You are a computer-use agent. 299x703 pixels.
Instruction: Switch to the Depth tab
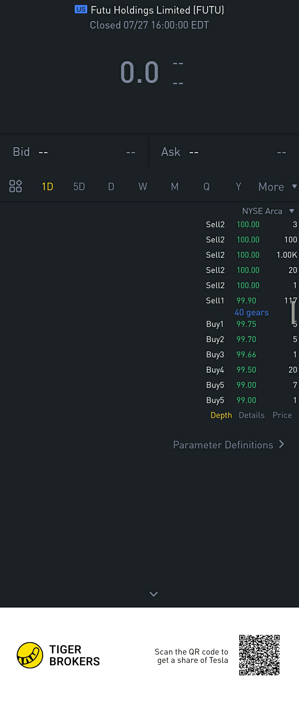[x=221, y=415]
